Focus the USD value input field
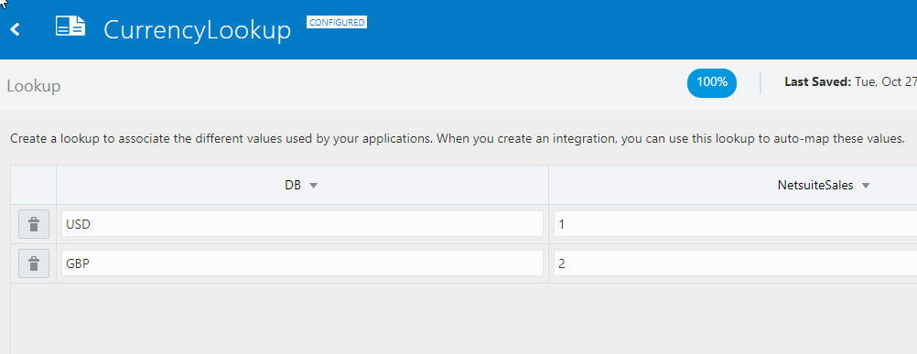The image size is (917, 354). (302, 224)
